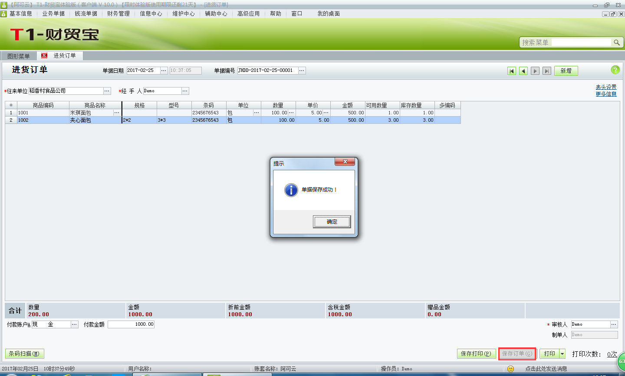Image resolution: width=625 pixels, height=376 pixels.
Task: Click the 新增 button to create new order
Action: click(566, 70)
